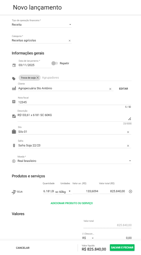Click the Silo building icon
Viewport: 141px width, 255px height.
coord(14,132)
